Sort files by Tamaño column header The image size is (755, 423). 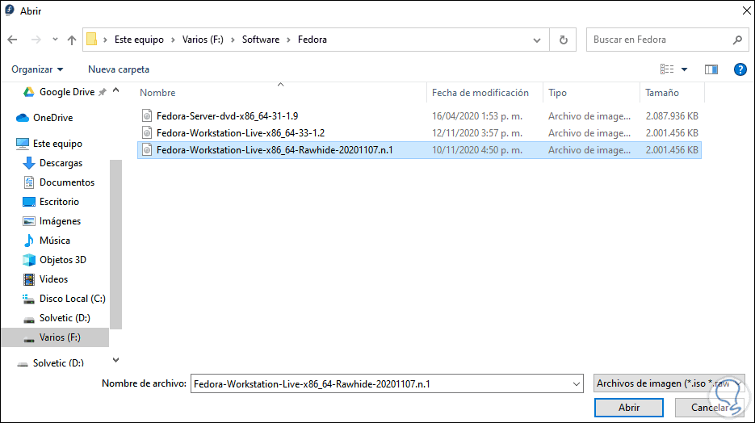pyautogui.click(x=662, y=93)
